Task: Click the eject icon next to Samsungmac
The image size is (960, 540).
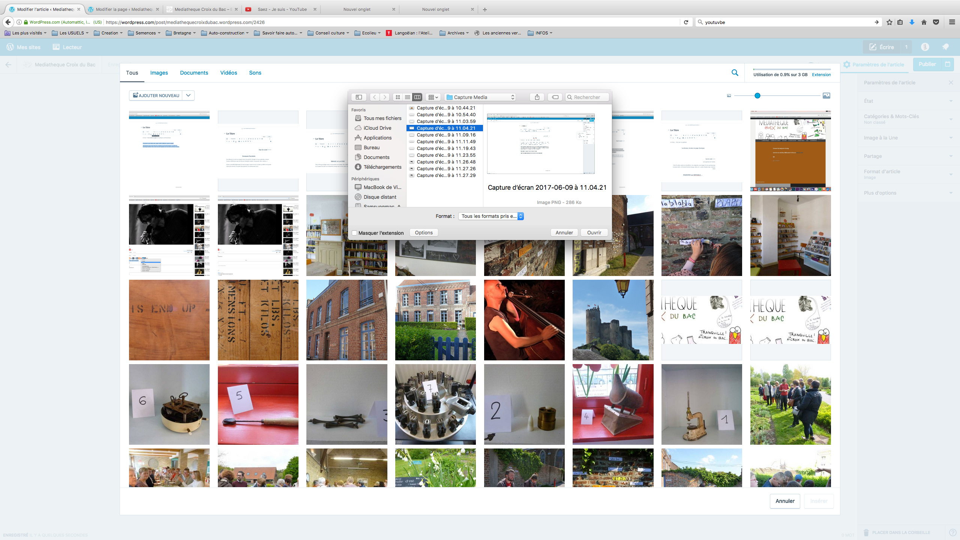Action: (x=399, y=206)
